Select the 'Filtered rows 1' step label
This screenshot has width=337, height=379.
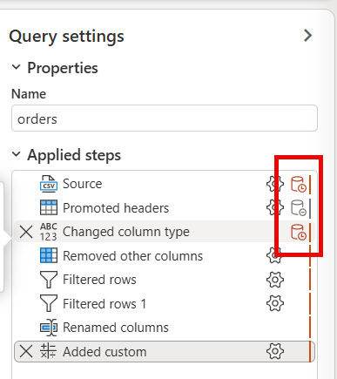(104, 304)
